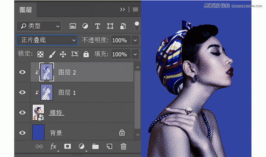Click the 模特 smart object thumbnail

coord(38,113)
